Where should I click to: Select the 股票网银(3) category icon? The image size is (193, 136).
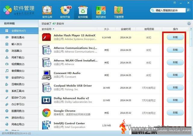(x=7, y=111)
